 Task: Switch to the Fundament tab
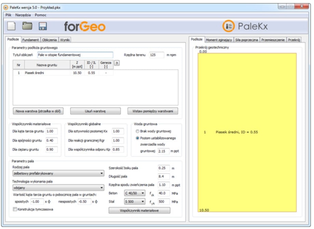point(31,40)
